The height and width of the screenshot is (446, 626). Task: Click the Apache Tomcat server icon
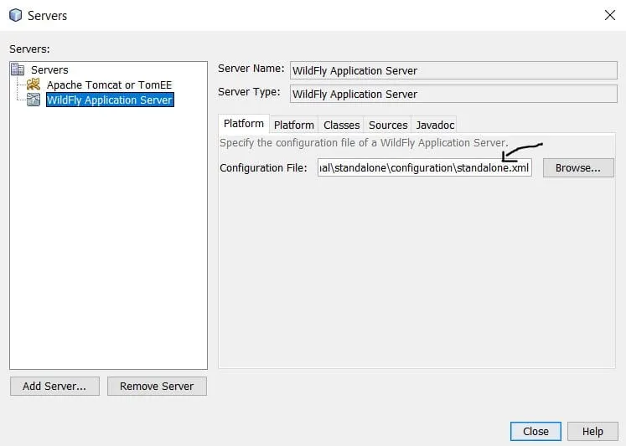pos(34,85)
